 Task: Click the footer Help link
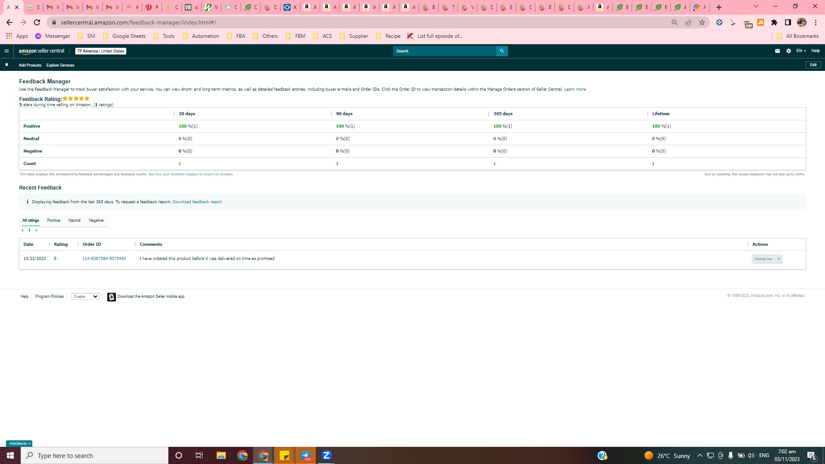coord(24,296)
